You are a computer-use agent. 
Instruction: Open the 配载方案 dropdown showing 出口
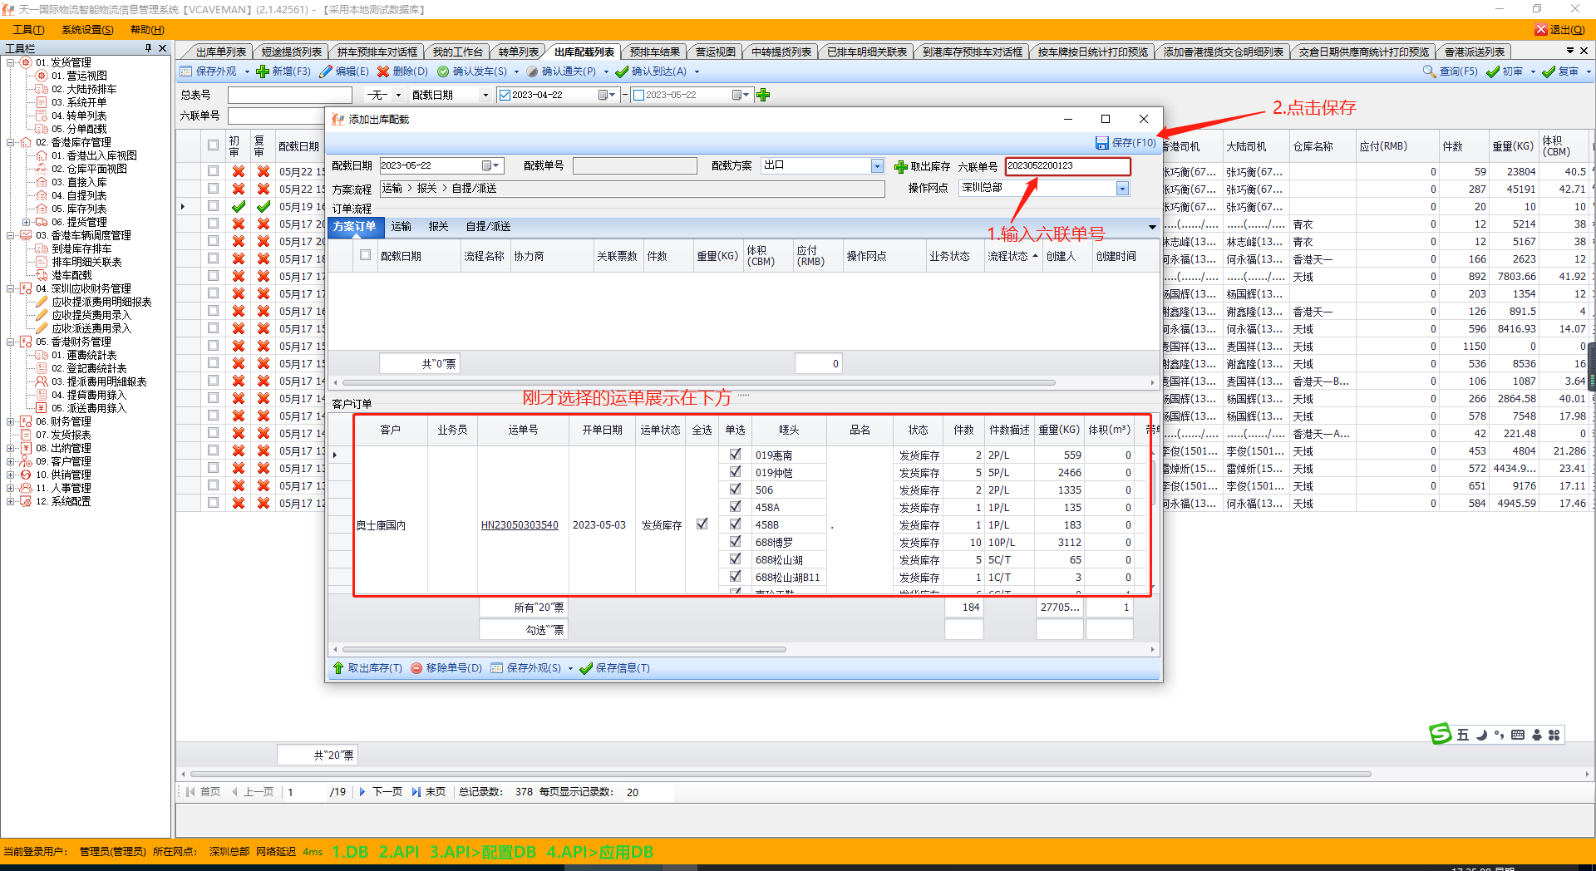point(877,166)
